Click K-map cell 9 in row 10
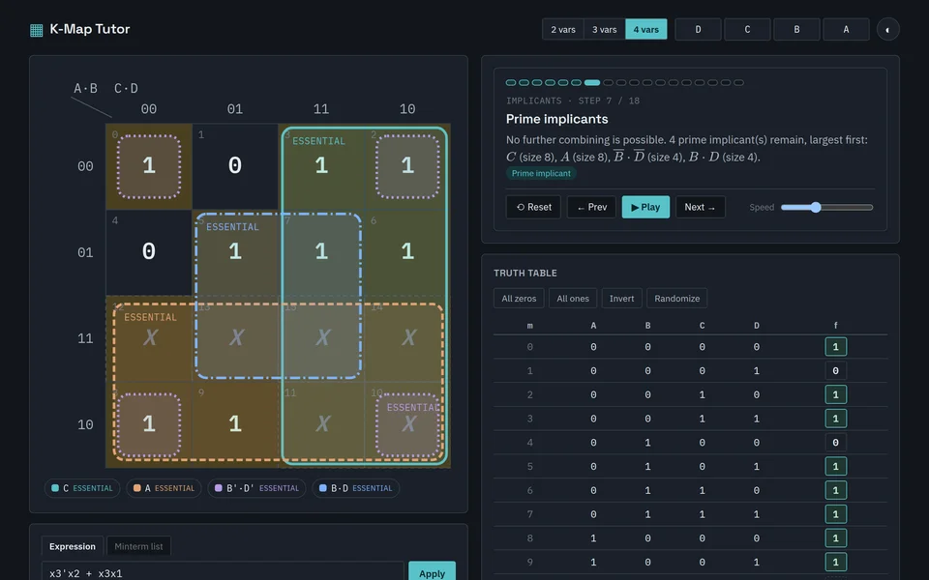929x580 pixels. [235, 425]
